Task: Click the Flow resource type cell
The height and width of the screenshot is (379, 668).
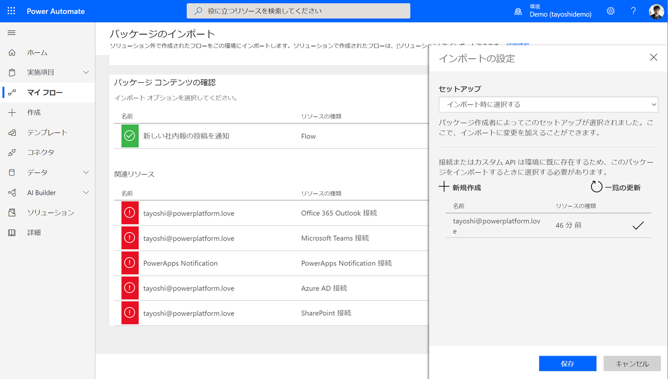Action: [x=308, y=136]
